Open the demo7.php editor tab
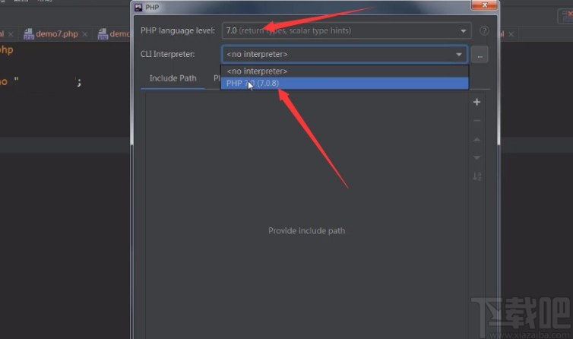 tap(57, 34)
